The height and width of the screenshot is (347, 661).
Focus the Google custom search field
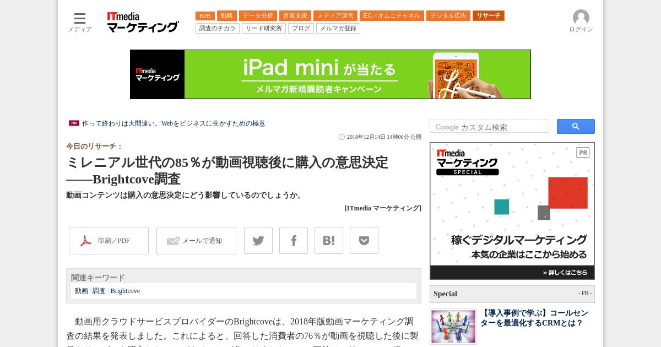(489, 127)
